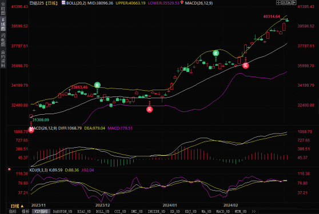The image size is (319, 214).
Task: Click the BOLL indicator icon in header
Action: (x=63, y=3)
